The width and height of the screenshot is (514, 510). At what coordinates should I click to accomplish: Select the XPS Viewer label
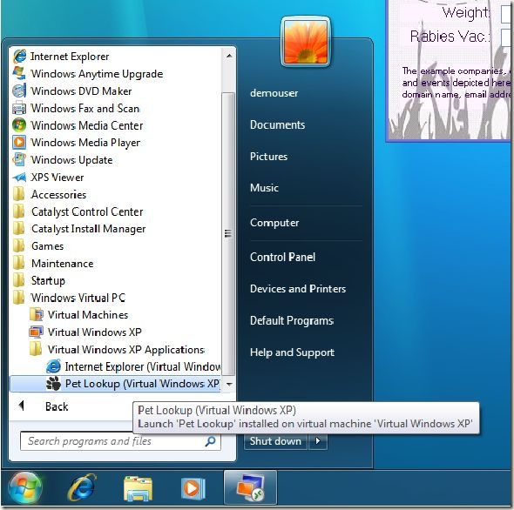point(57,178)
